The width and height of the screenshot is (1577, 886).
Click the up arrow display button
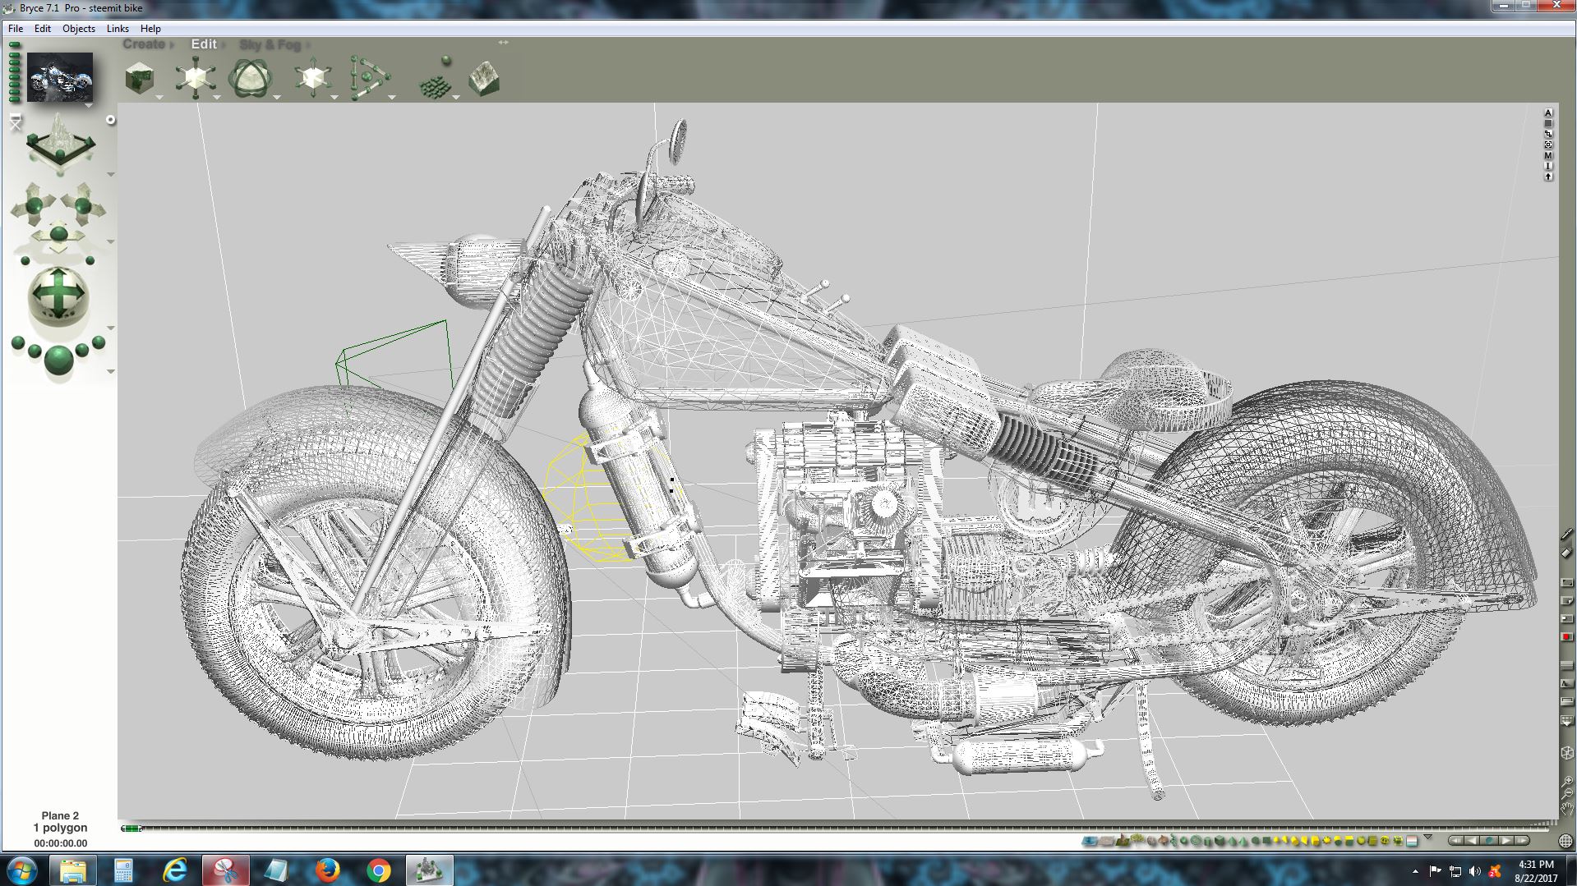[1548, 177]
